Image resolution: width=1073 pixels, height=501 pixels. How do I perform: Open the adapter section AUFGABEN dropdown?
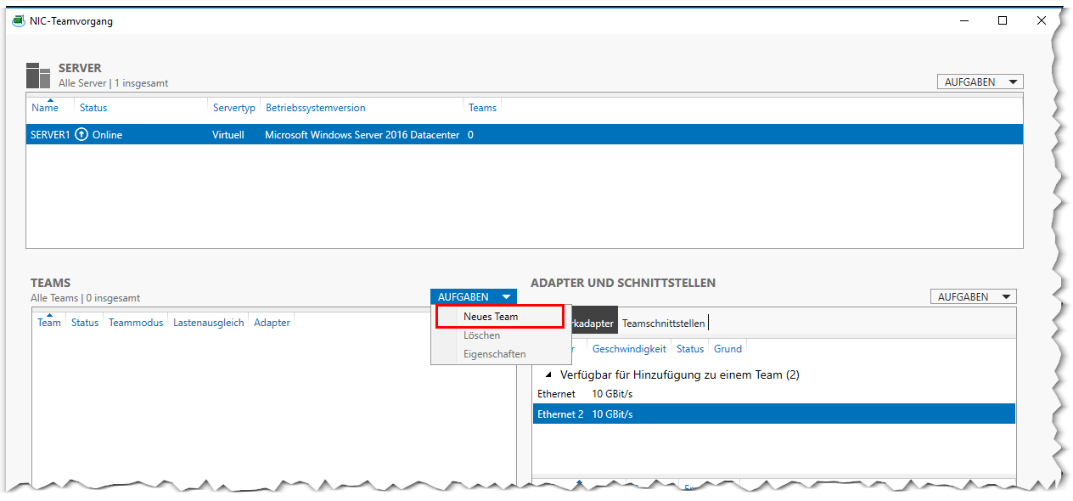[x=973, y=296]
